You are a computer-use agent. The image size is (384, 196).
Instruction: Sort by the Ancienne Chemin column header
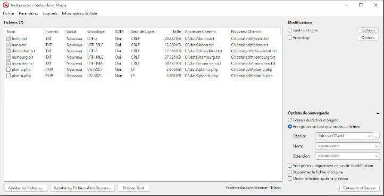(206, 31)
